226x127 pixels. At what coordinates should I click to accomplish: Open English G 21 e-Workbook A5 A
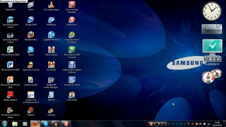click(31, 97)
